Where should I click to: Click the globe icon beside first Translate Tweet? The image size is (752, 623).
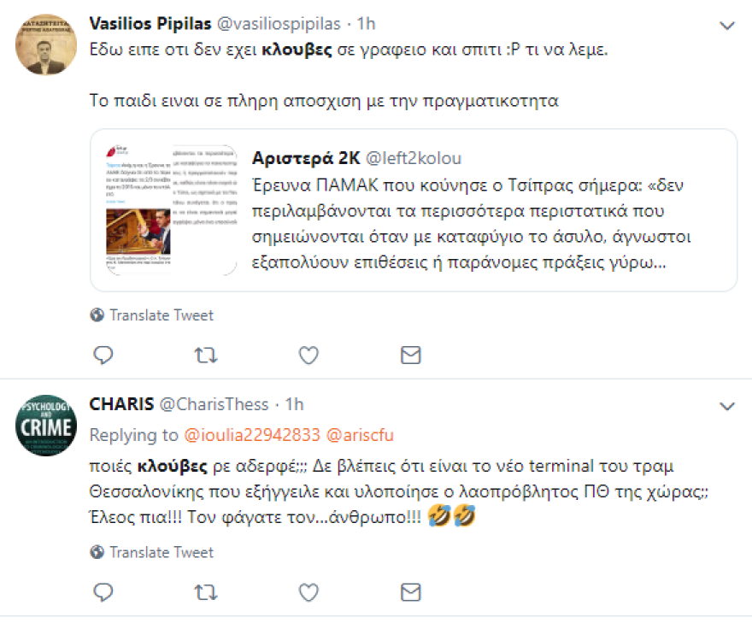[97, 315]
